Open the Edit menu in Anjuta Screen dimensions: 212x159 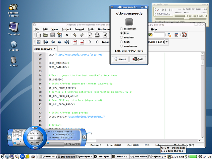tap(45, 29)
